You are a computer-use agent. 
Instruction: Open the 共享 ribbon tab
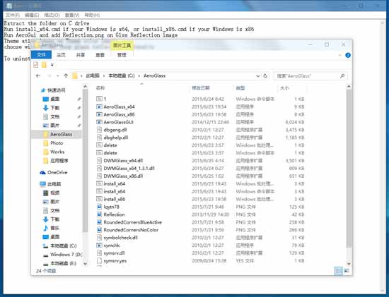pyautogui.click(x=81, y=55)
